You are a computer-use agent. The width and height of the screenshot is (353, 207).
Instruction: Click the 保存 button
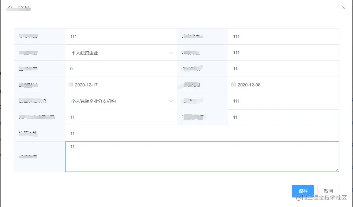[x=303, y=191]
